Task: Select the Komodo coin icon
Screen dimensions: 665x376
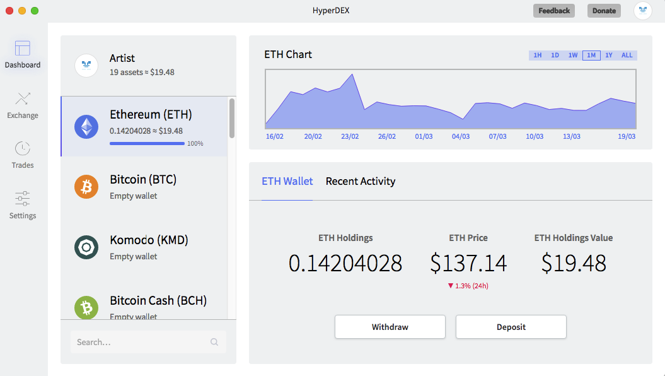Action: point(86,247)
